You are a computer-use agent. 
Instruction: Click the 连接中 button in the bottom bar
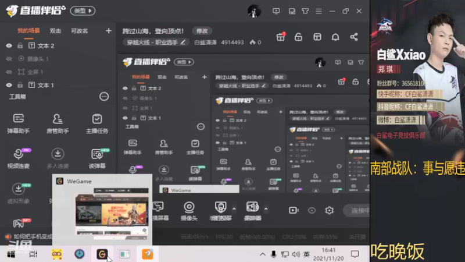tap(357, 210)
